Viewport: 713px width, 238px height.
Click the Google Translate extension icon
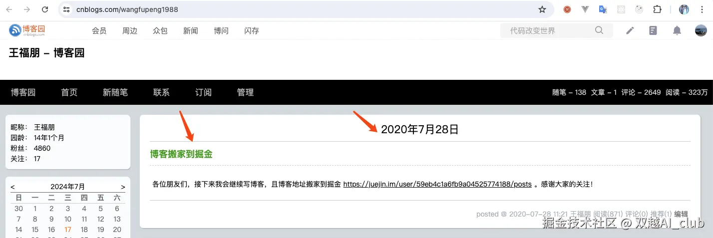point(603,9)
